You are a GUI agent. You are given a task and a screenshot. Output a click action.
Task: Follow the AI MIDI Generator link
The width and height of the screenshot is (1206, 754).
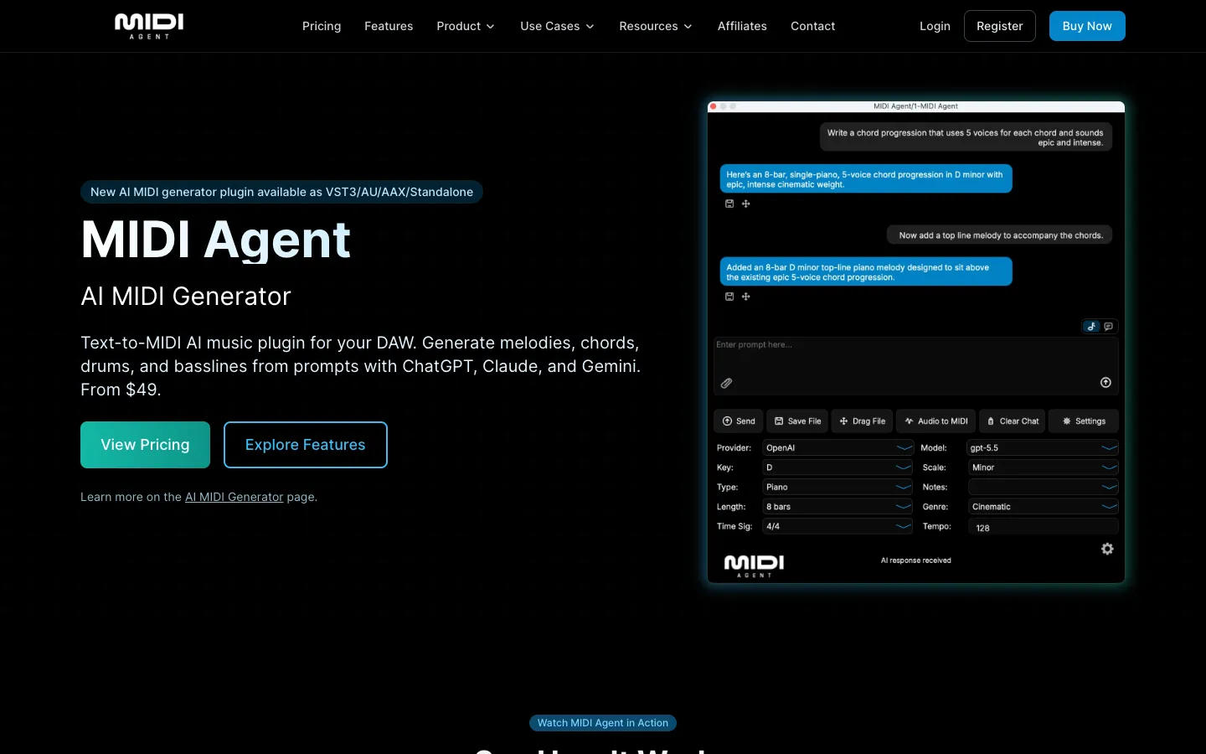coord(234,497)
